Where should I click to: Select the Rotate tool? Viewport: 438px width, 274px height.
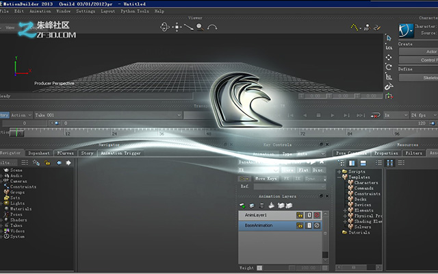point(389,67)
